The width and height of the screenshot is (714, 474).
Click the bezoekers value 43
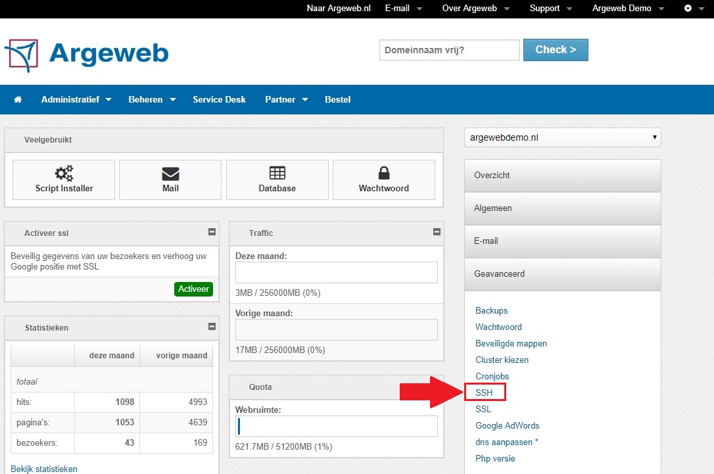pyautogui.click(x=130, y=442)
